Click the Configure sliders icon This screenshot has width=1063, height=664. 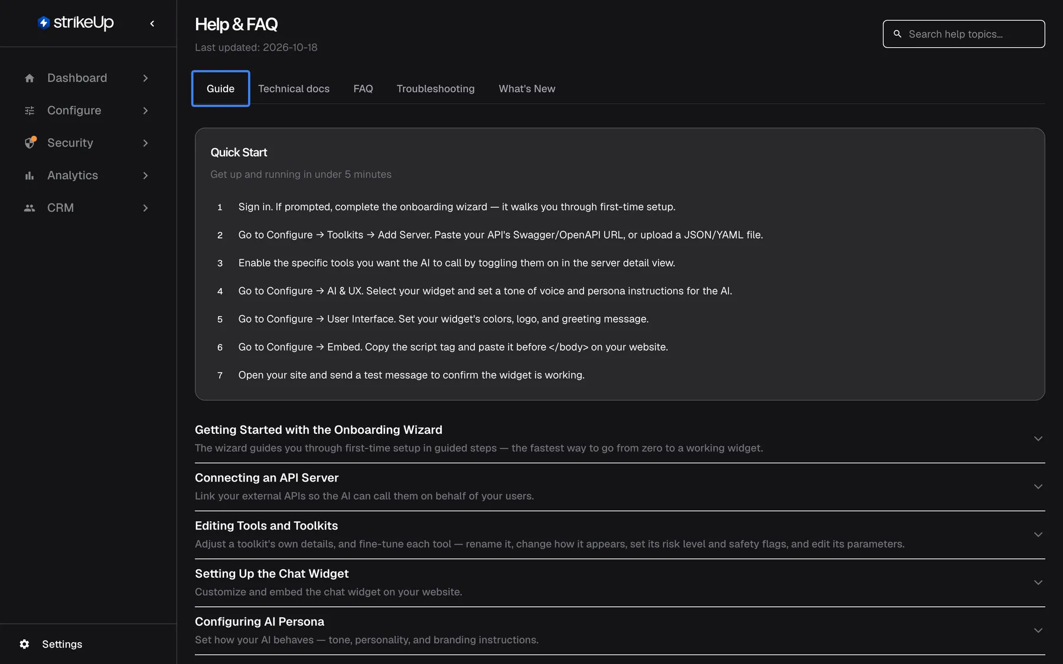pos(30,110)
